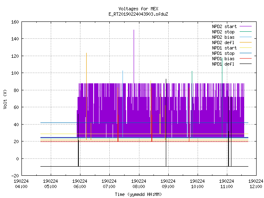Click the y-axis tick value 80
The width and height of the screenshot is (264, 198).
pyautogui.click(x=16, y=90)
